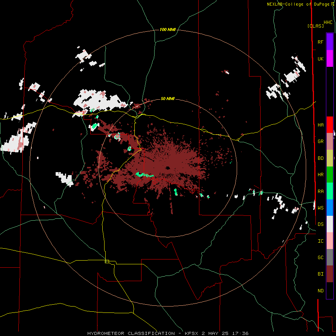
Task: Click the RF legend label
Action: tap(320, 42)
